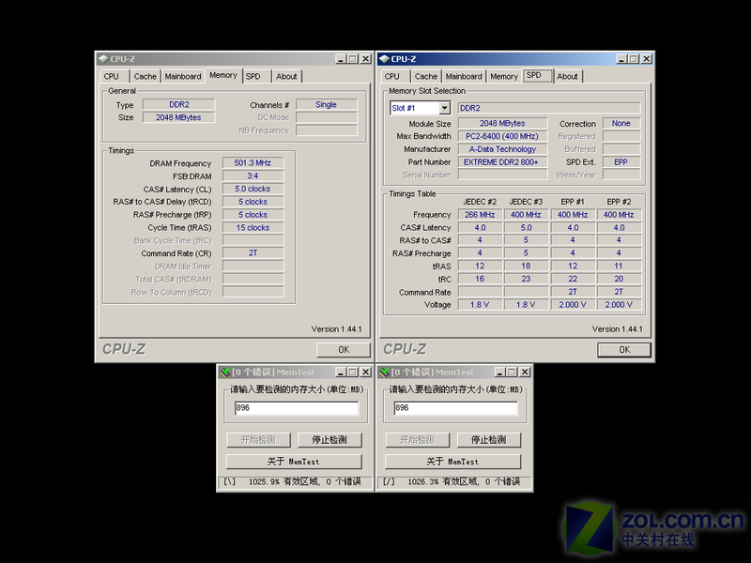Select the SPD tab in the right CPU-Z window
This screenshot has height=563, width=751.
coord(537,75)
